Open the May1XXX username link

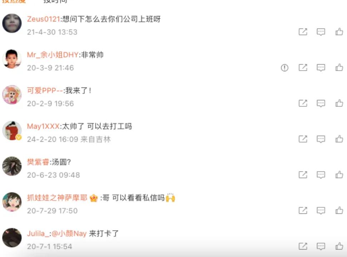(x=43, y=126)
